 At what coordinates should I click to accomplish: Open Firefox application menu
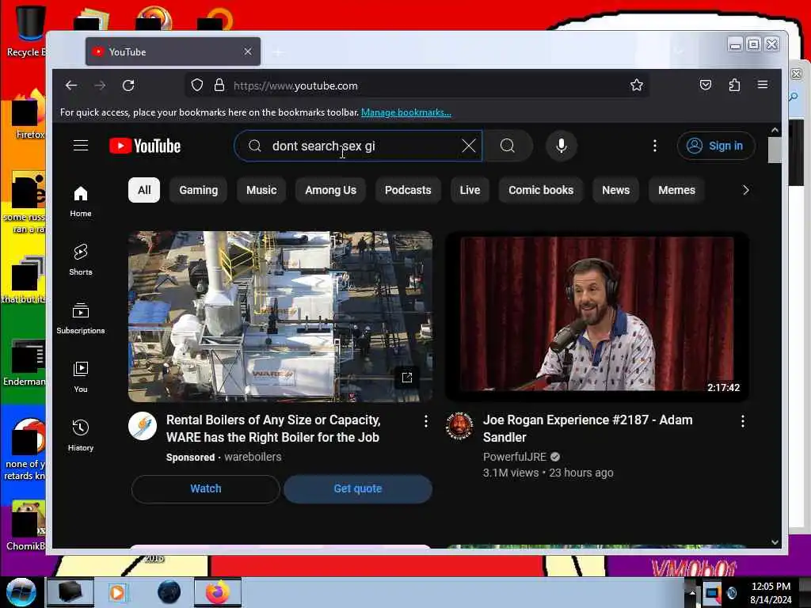(x=763, y=85)
